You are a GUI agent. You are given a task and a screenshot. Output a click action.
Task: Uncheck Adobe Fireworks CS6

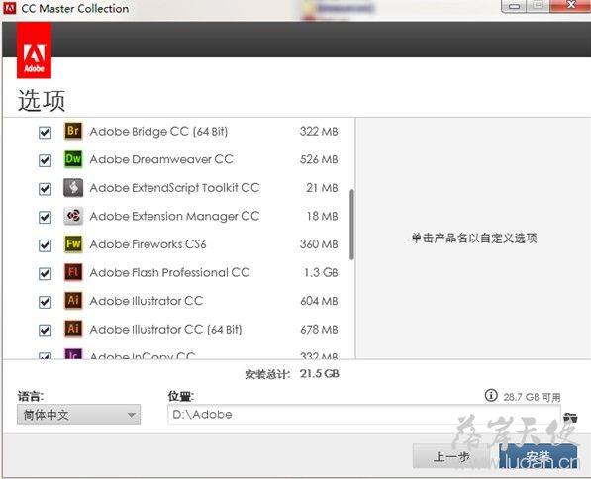tap(45, 245)
